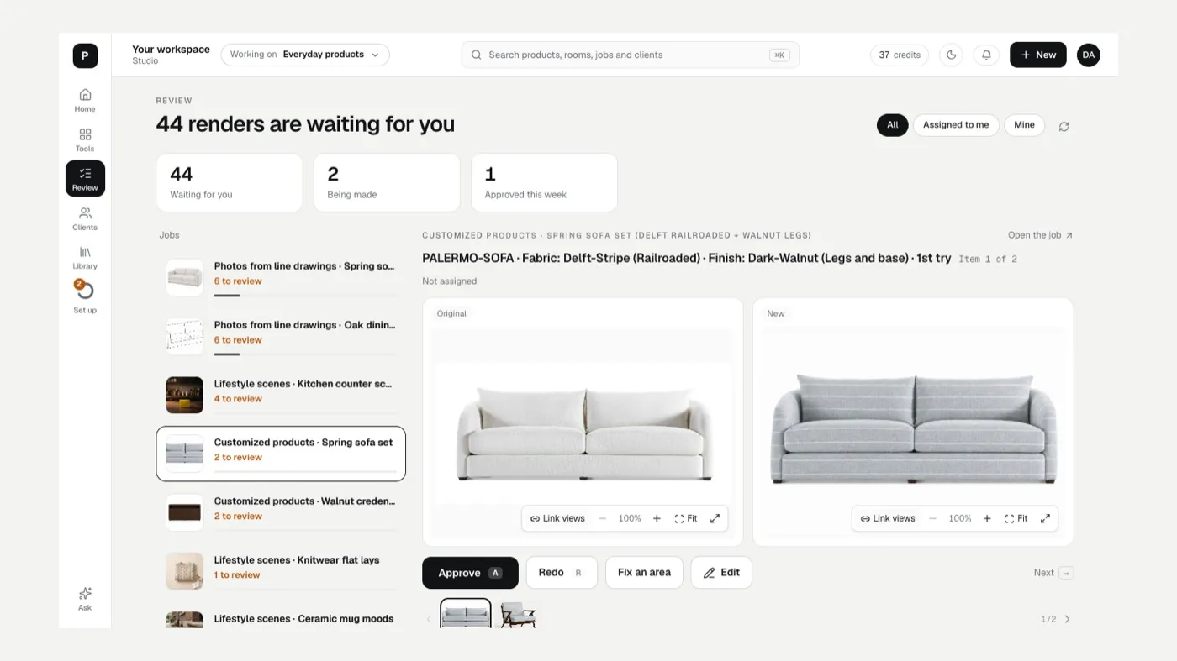The height and width of the screenshot is (661, 1177).
Task: Refresh the review list
Action: [x=1064, y=126]
